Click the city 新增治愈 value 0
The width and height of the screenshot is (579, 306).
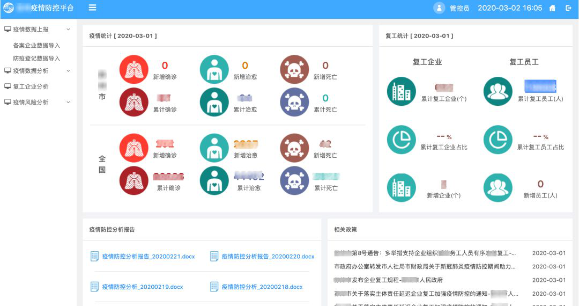[x=245, y=65]
